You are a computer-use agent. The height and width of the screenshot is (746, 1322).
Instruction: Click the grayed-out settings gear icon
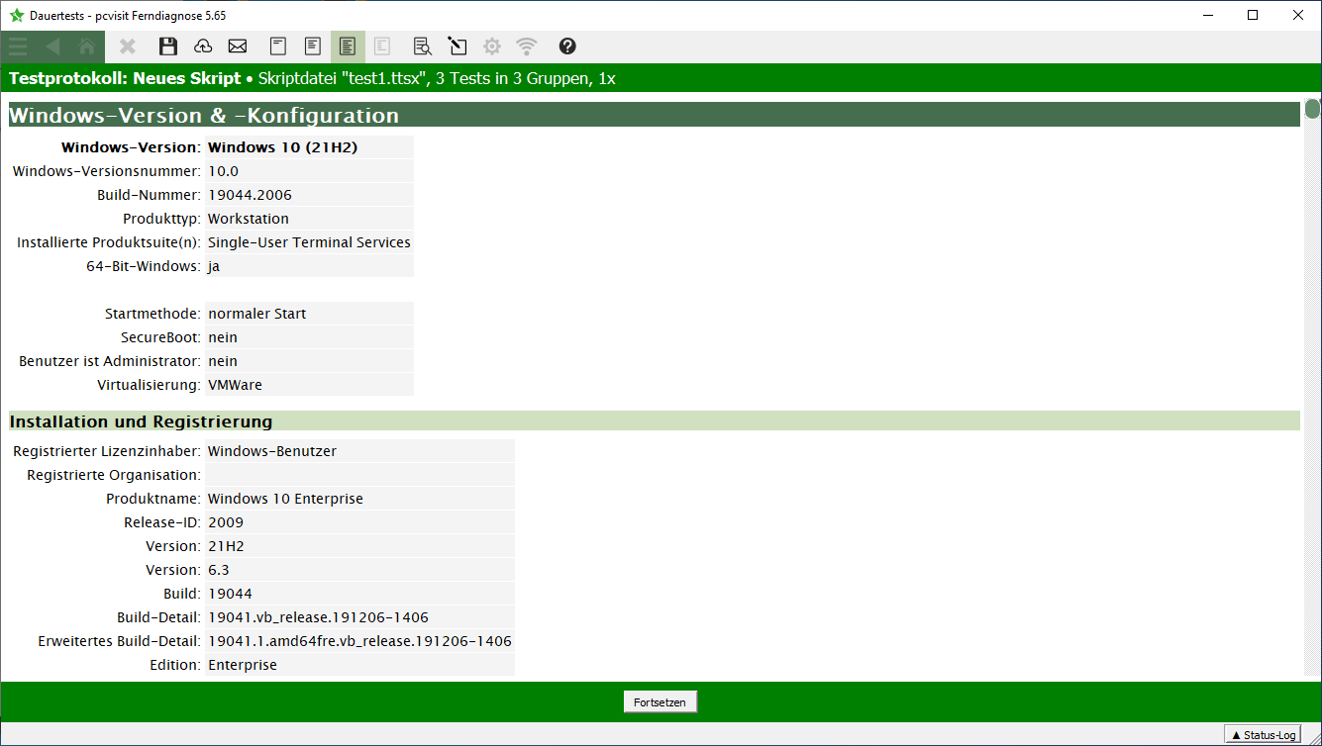click(x=492, y=47)
